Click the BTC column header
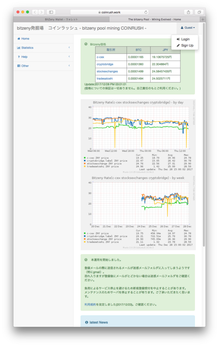 (x=138, y=50)
